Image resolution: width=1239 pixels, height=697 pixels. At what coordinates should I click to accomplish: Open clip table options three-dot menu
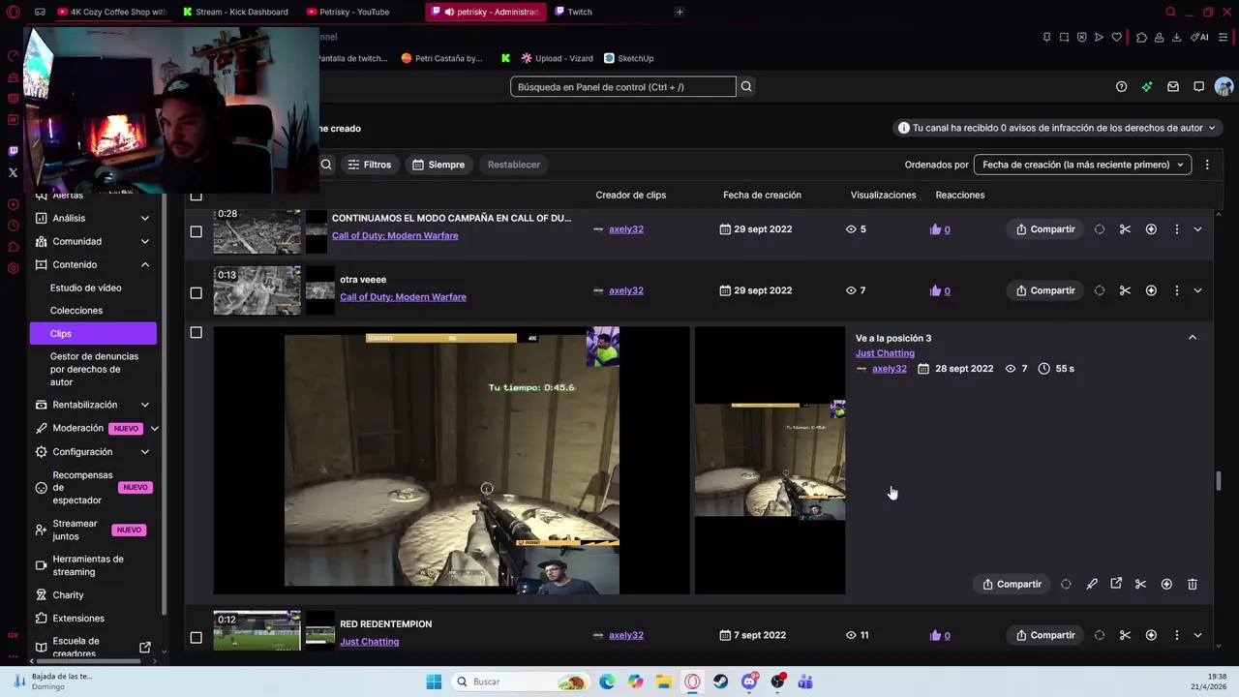click(x=1207, y=165)
